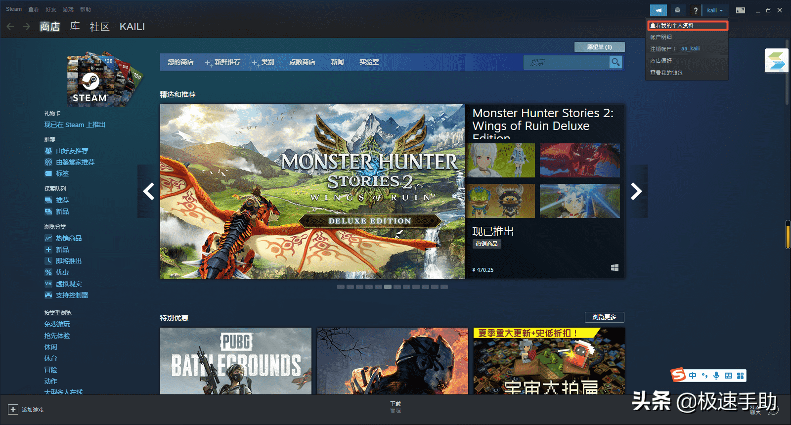
Task: Click the active carousel page indicator
Action: click(x=388, y=287)
